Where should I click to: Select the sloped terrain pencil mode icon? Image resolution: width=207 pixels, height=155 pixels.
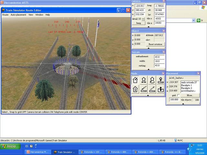point(144,89)
